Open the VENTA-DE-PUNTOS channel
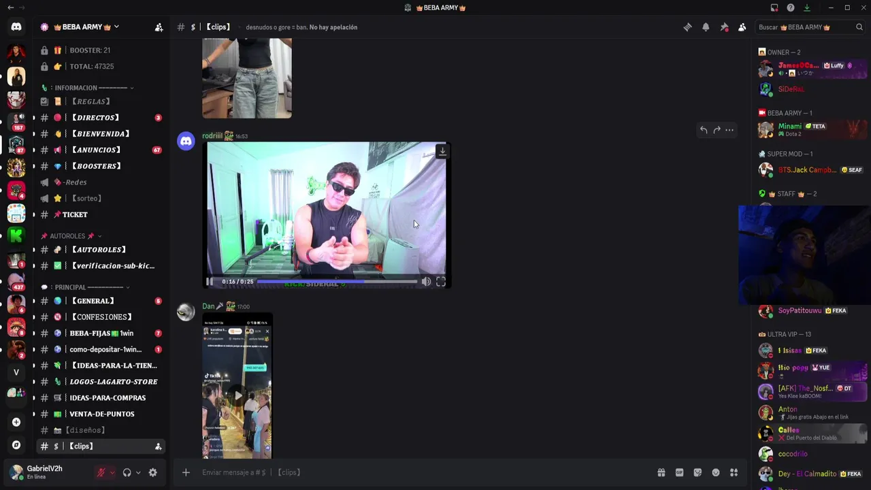 (x=100, y=414)
